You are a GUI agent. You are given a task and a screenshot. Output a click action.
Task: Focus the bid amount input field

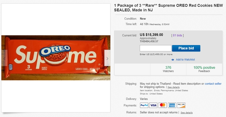(x=156, y=48)
